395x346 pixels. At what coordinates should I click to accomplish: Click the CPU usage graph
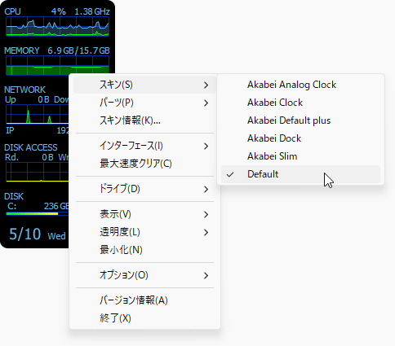57,26
